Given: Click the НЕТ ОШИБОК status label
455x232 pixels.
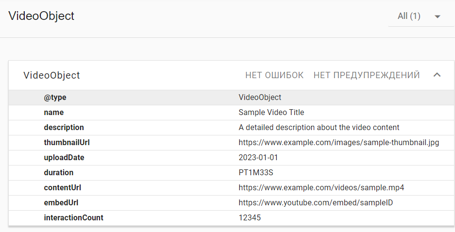Looking at the screenshot, I should (x=274, y=75).
